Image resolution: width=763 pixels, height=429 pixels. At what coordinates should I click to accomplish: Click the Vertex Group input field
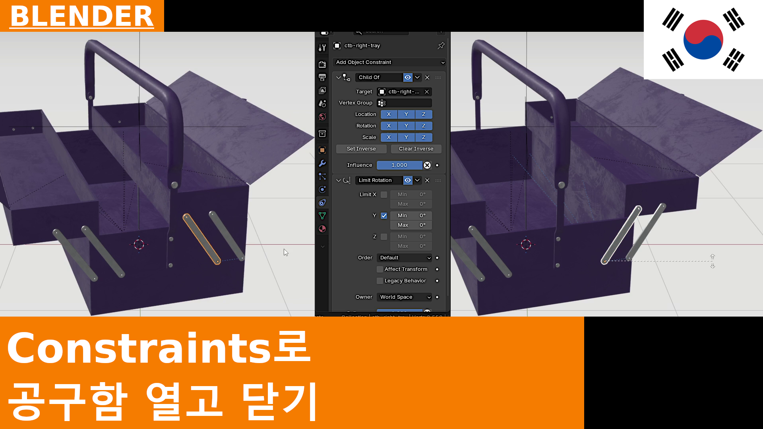405,103
